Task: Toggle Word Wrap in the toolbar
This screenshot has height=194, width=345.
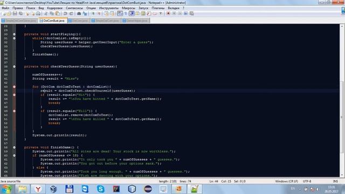Action: click(x=120, y=13)
